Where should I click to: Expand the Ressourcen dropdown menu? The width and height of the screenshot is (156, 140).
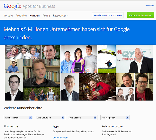click(61, 16)
